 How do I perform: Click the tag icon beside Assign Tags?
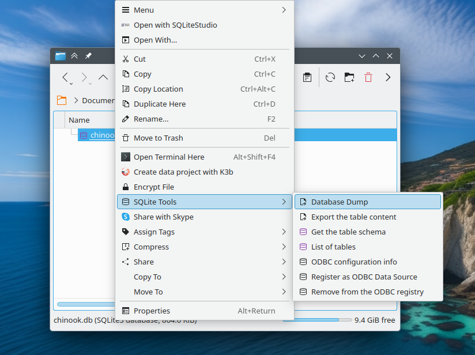(x=126, y=232)
